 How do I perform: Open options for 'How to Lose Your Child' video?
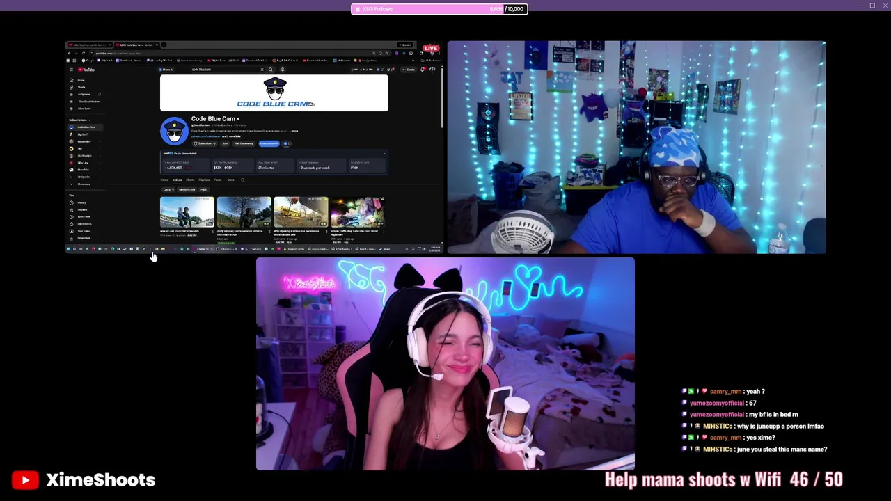coord(213,231)
